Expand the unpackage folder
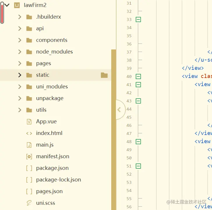The height and width of the screenshot is (210, 212). point(20,98)
